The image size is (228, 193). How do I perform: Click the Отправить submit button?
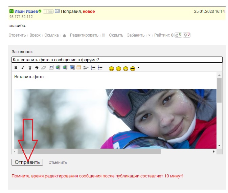coord(27,162)
